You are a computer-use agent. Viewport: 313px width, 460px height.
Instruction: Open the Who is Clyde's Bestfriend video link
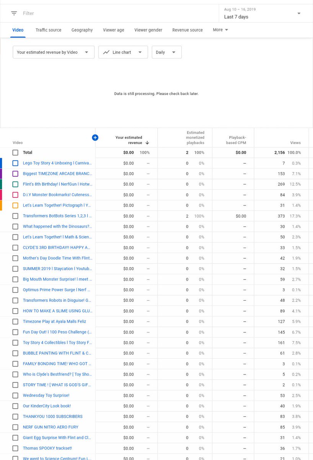tap(57, 374)
